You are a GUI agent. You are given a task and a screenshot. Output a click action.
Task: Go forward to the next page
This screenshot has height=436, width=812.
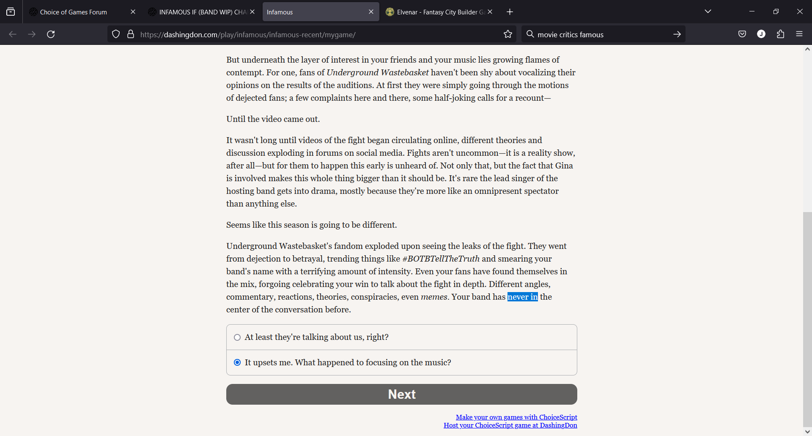click(32, 34)
